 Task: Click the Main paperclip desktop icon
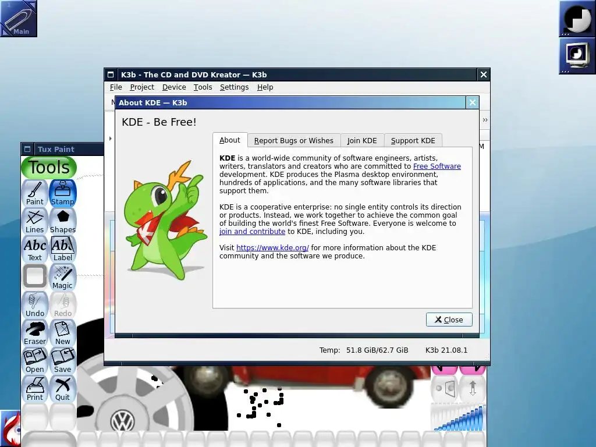[19, 18]
